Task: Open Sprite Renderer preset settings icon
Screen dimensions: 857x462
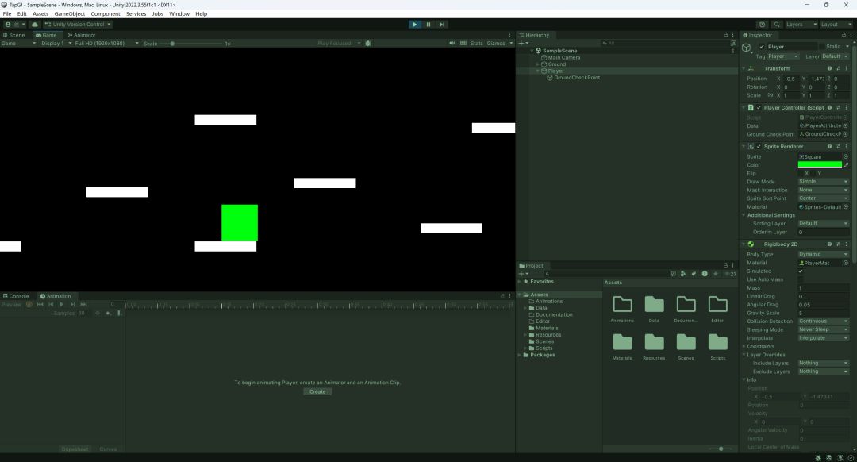Action: 838,147
